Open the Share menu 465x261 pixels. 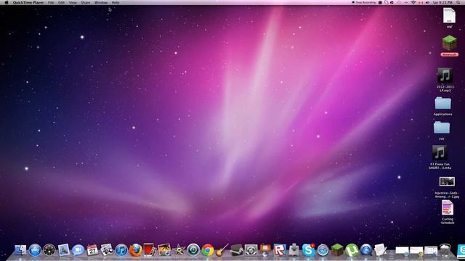click(86, 2)
